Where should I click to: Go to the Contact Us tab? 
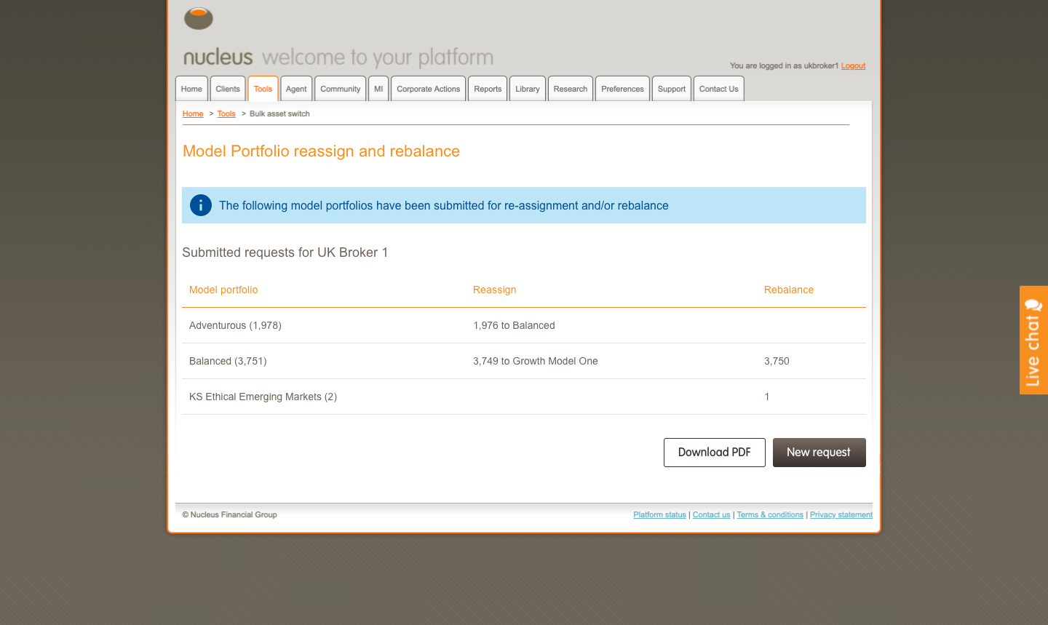(719, 89)
